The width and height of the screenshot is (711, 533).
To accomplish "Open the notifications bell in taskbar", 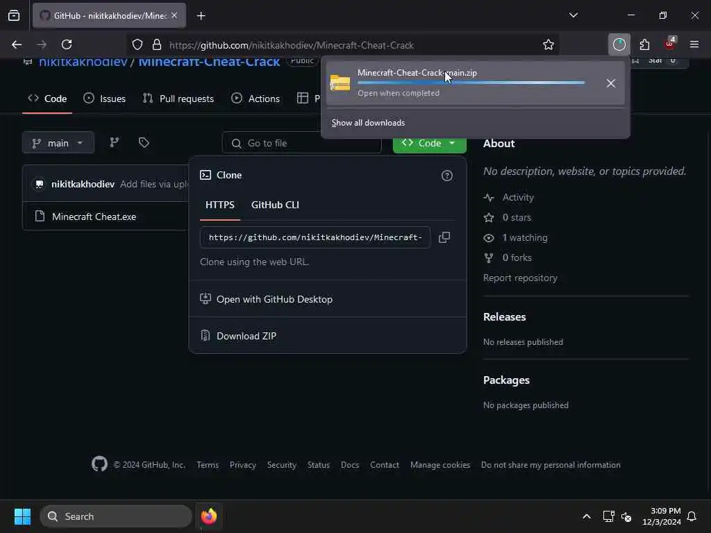I will pyautogui.click(x=692, y=516).
